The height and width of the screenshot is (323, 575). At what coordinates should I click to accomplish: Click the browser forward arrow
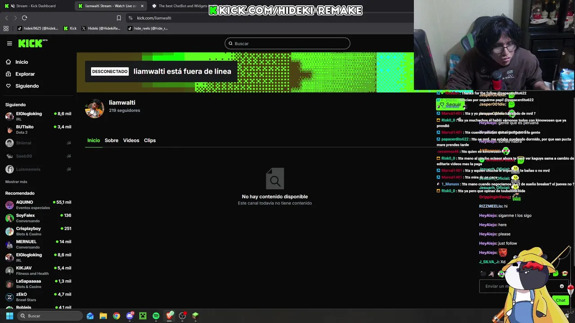(15, 18)
